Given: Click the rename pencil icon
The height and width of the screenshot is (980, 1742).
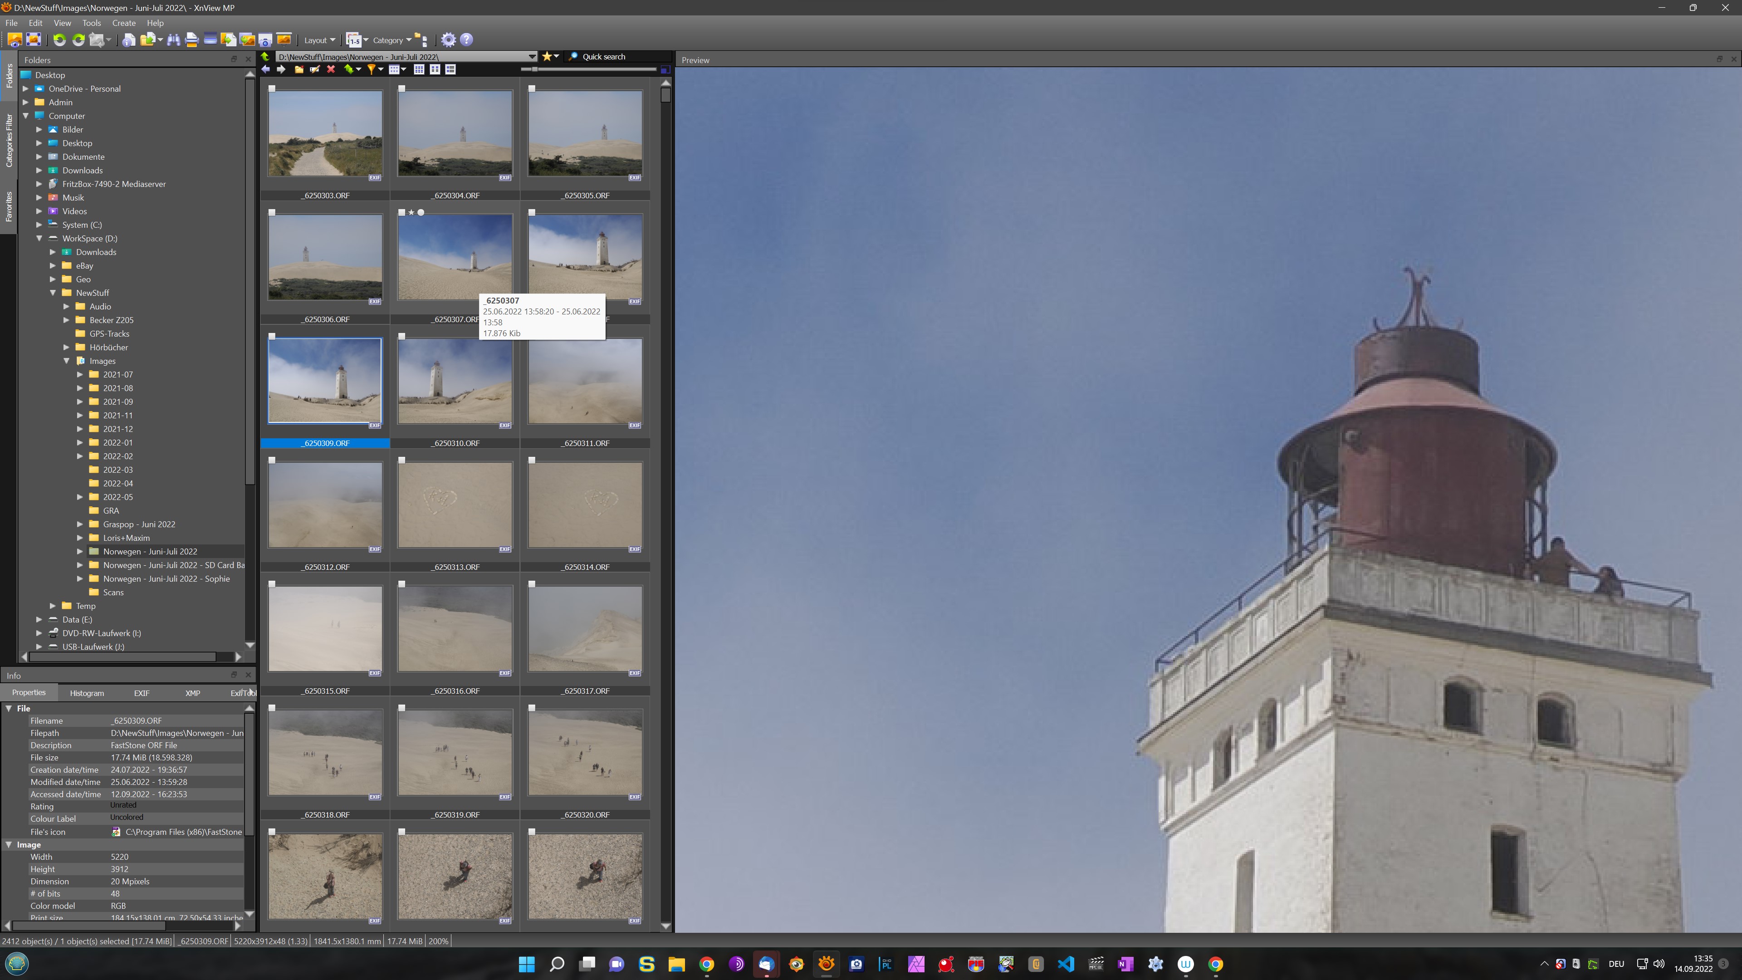Looking at the screenshot, I should [x=314, y=69].
